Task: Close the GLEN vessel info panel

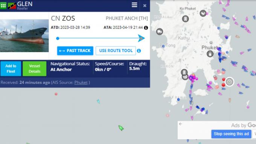Action: click(x=145, y=6)
